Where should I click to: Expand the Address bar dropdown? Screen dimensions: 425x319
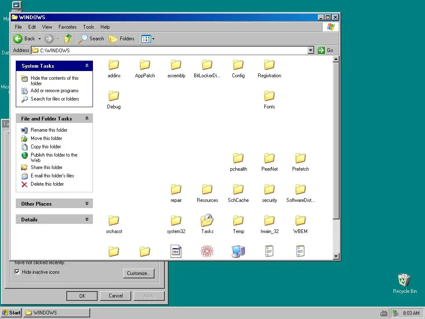tap(310, 50)
